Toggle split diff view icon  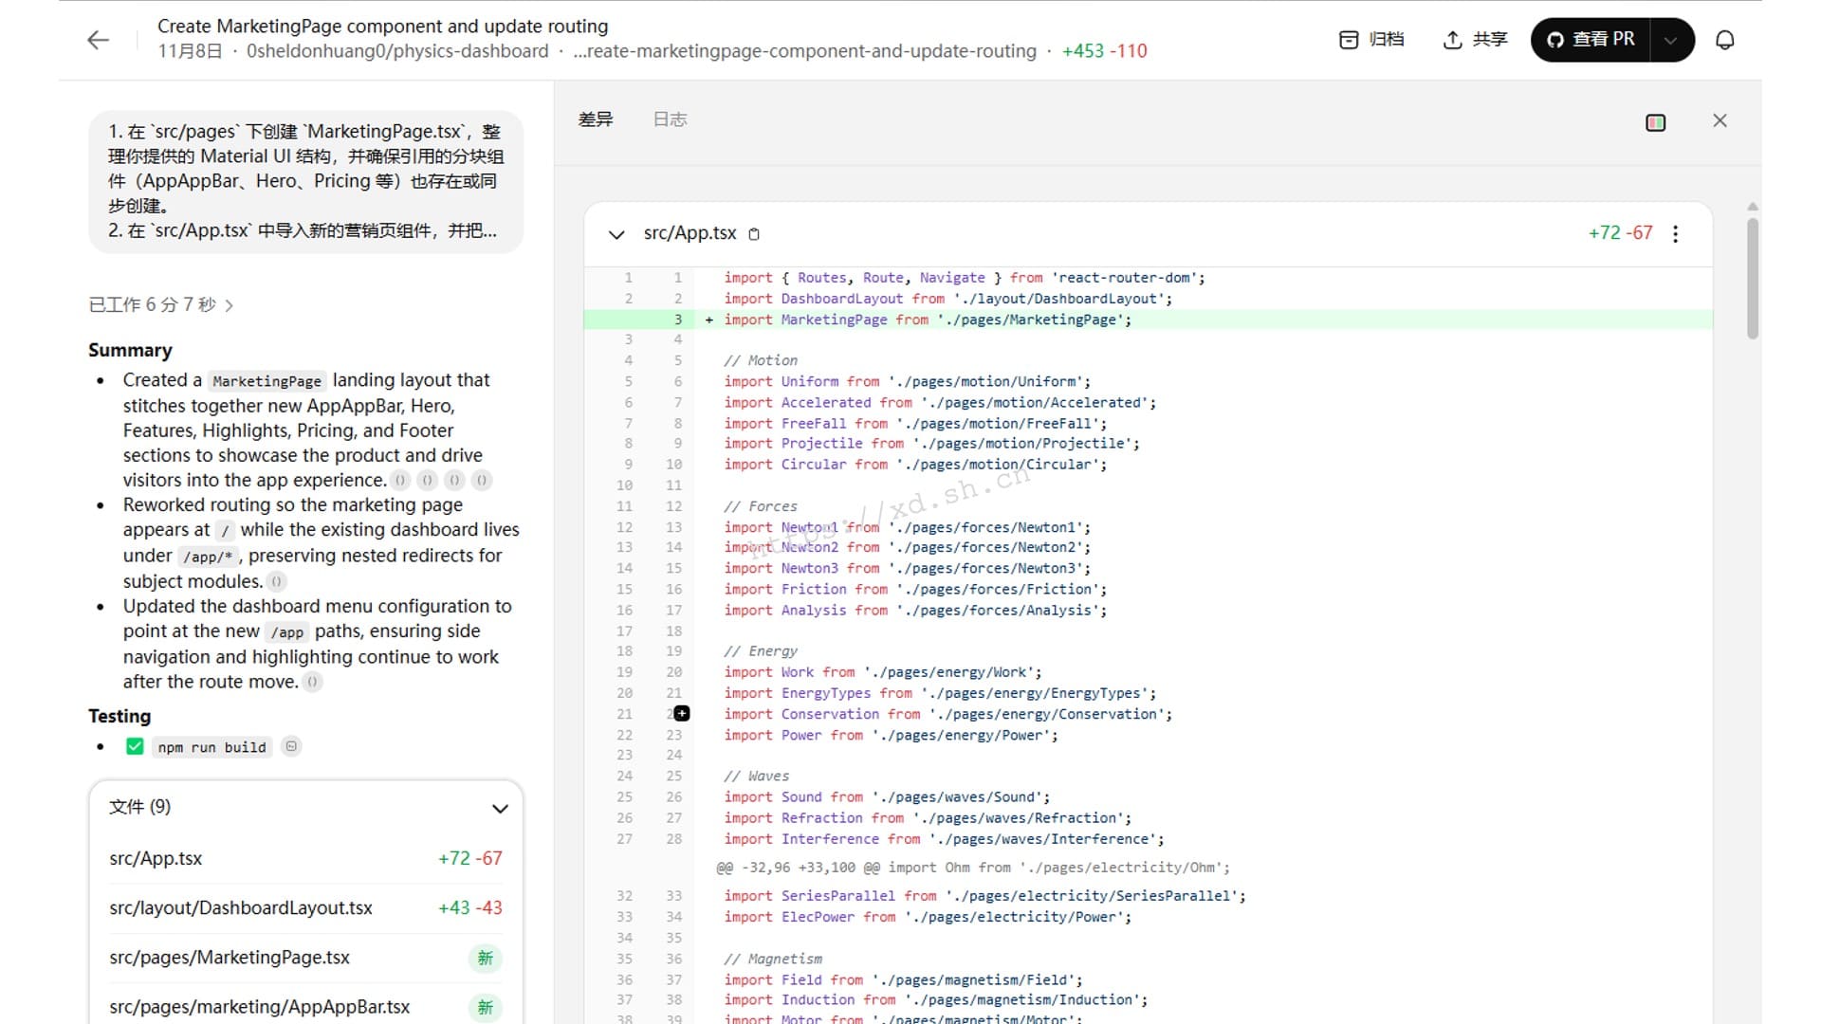coord(1655,122)
